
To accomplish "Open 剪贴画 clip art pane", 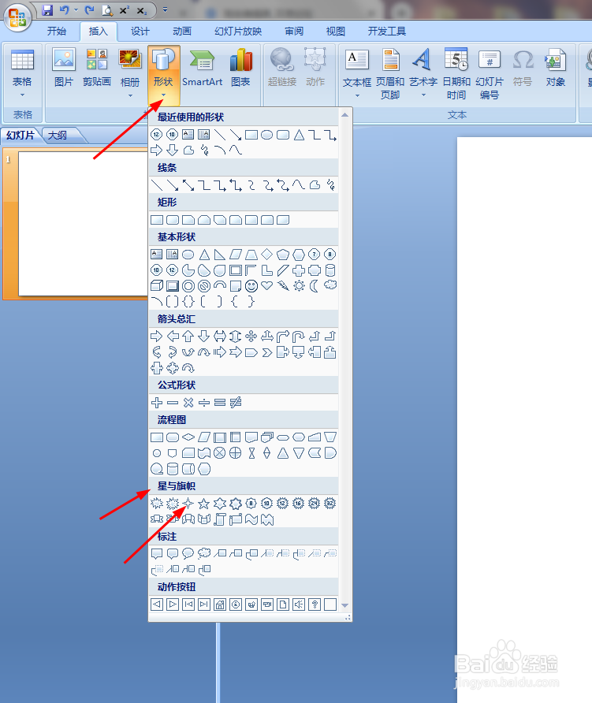I will pos(97,67).
